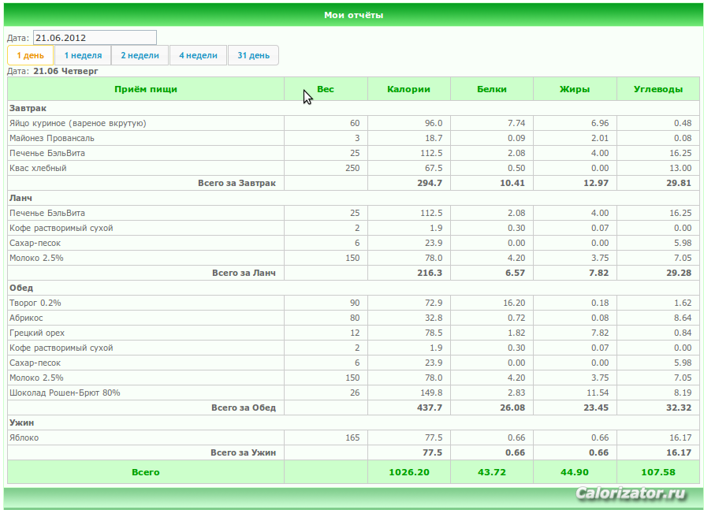The height and width of the screenshot is (510, 704).
Task: Open the "31 день" report tab
Action: pyautogui.click(x=254, y=55)
